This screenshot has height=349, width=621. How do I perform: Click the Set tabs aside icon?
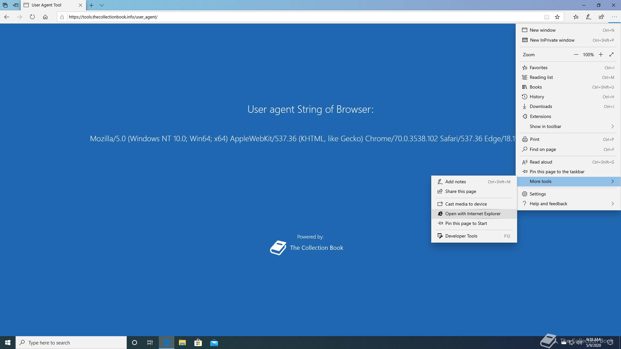click(16, 5)
